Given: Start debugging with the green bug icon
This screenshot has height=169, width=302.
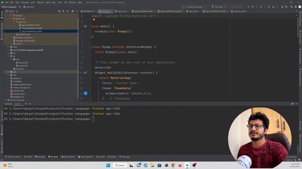Looking at the screenshot, I should (252, 7).
